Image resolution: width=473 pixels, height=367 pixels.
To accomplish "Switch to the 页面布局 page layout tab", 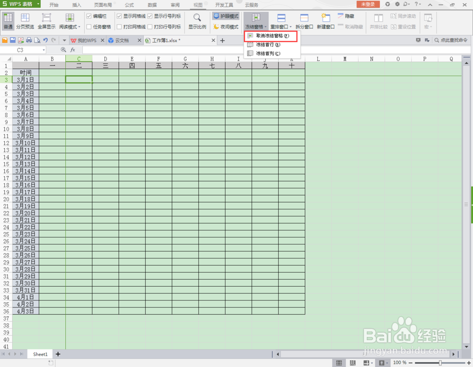I will [103, 5].
